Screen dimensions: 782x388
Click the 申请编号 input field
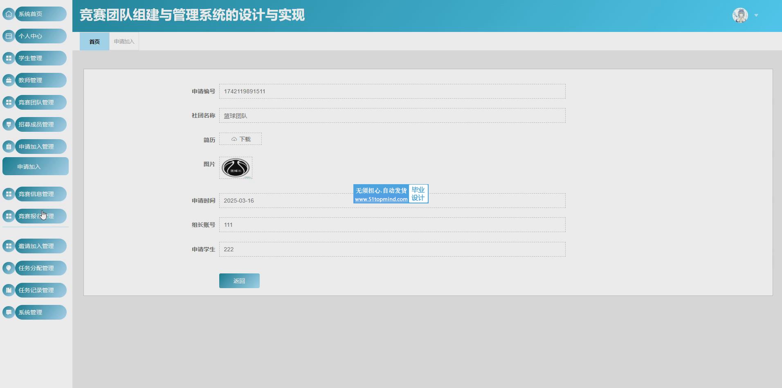(x=392, y=91)
